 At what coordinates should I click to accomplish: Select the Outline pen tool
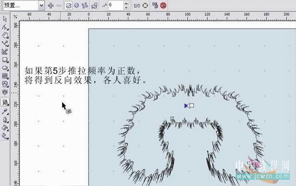5,120
